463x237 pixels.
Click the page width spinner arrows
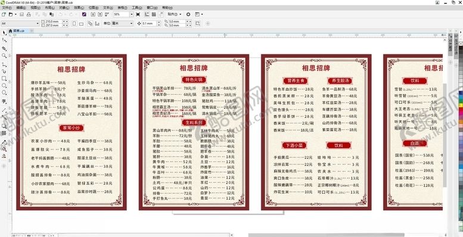tap(66, 21)
